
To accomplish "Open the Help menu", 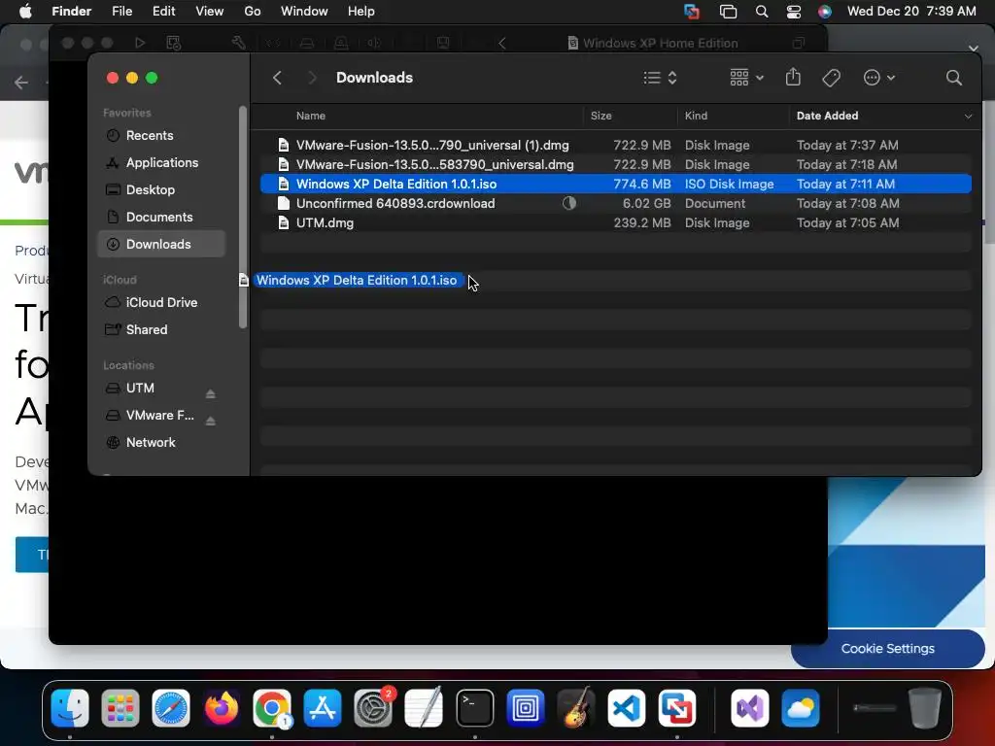I will click(361, 12).
